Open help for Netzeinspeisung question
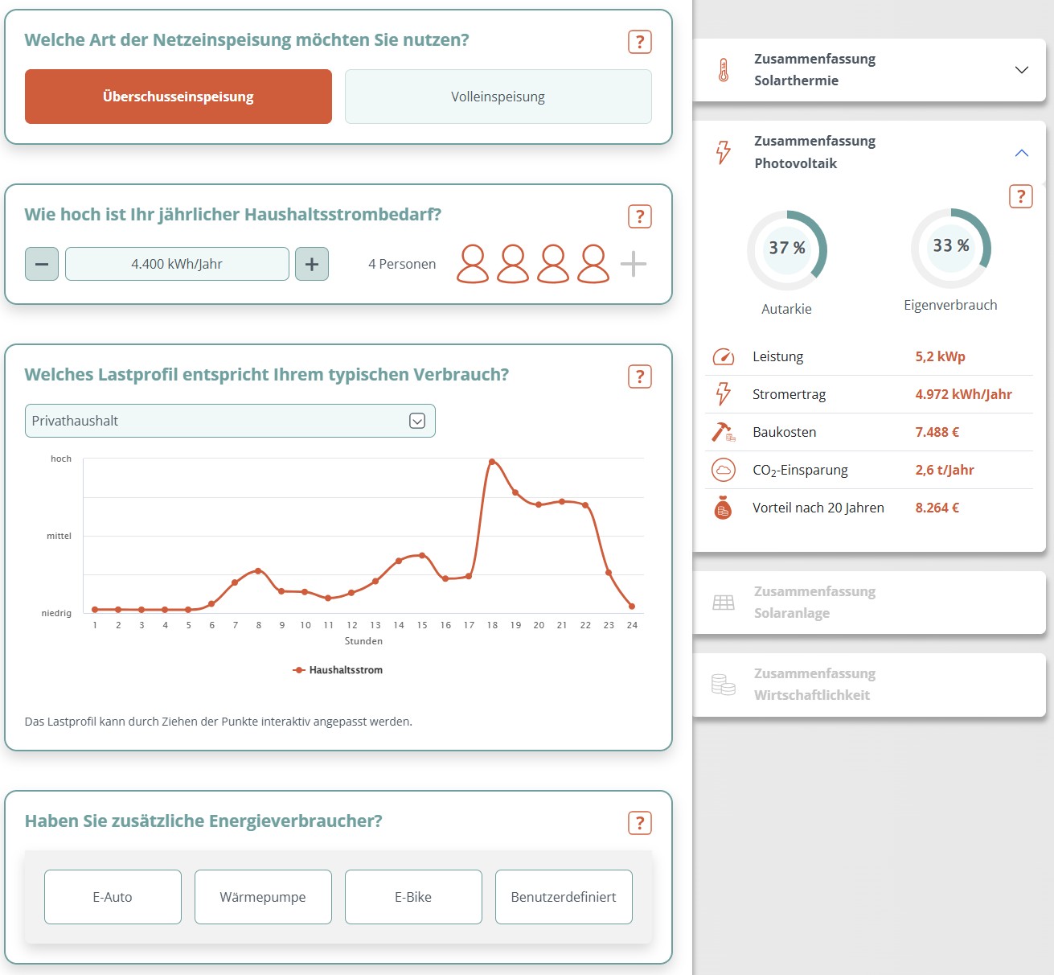1054x975 pixels. pos(640,42)
